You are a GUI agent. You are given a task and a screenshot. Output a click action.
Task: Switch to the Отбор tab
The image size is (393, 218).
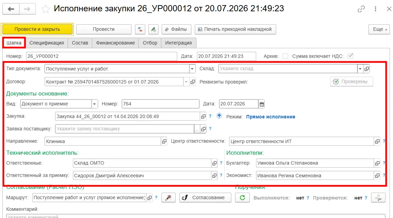pyautogui.click(x=150, y=43)
